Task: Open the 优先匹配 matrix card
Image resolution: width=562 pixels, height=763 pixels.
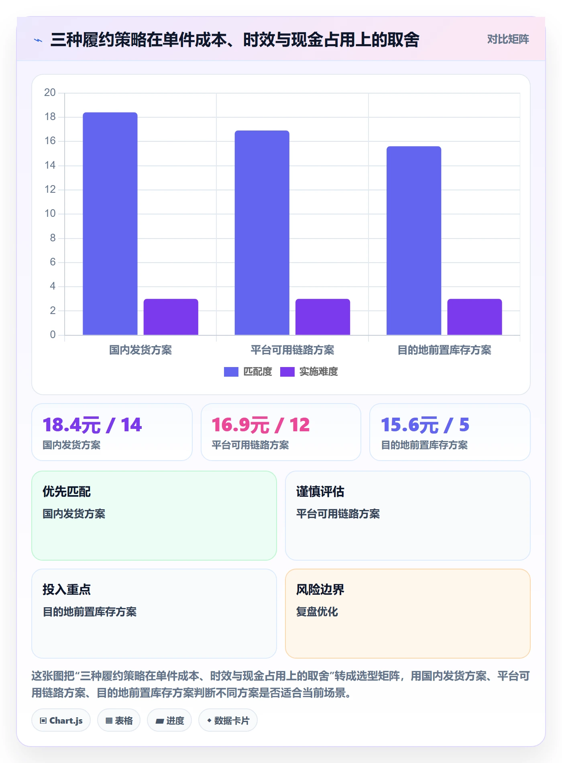Action: pos(154,516)
